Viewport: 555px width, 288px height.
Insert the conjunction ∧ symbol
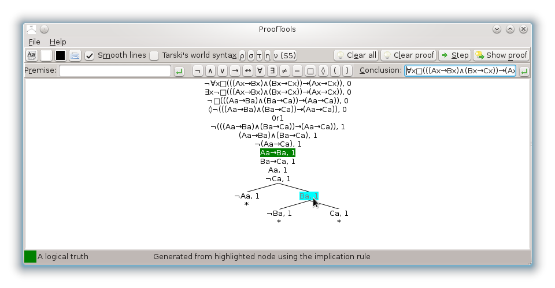pos(210,71)
